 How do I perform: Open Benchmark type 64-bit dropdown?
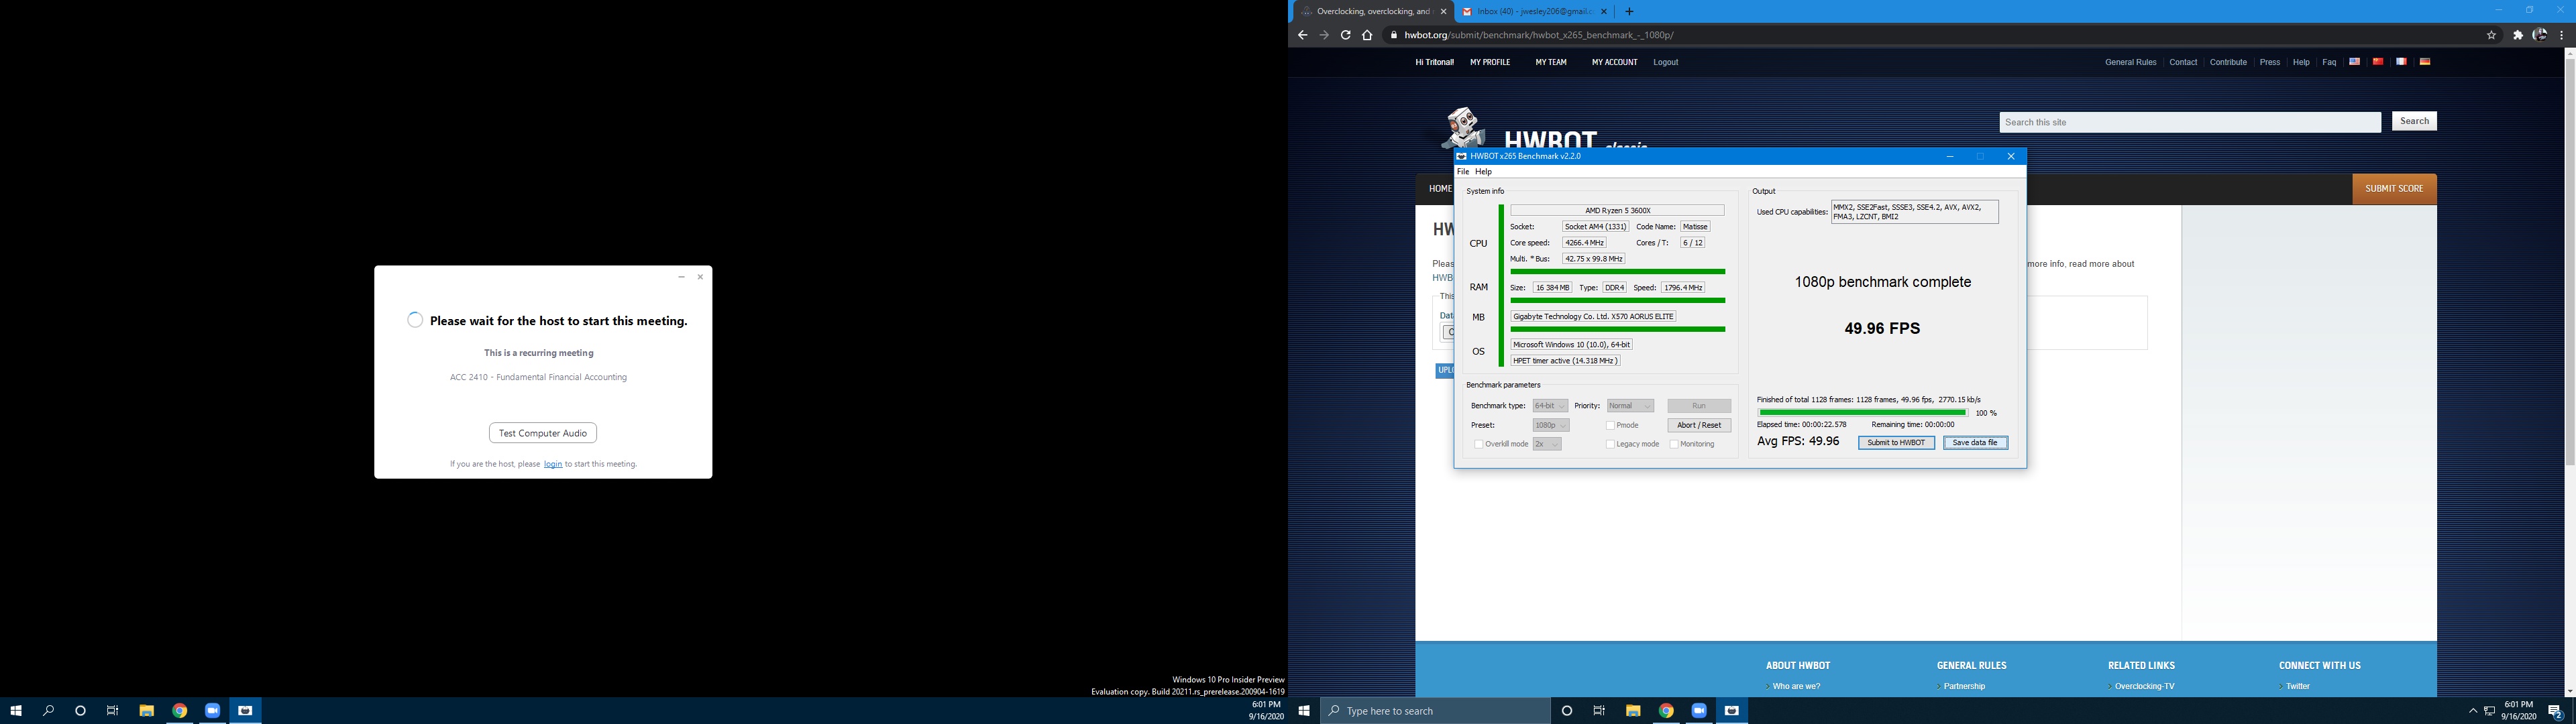point(1550,406)
